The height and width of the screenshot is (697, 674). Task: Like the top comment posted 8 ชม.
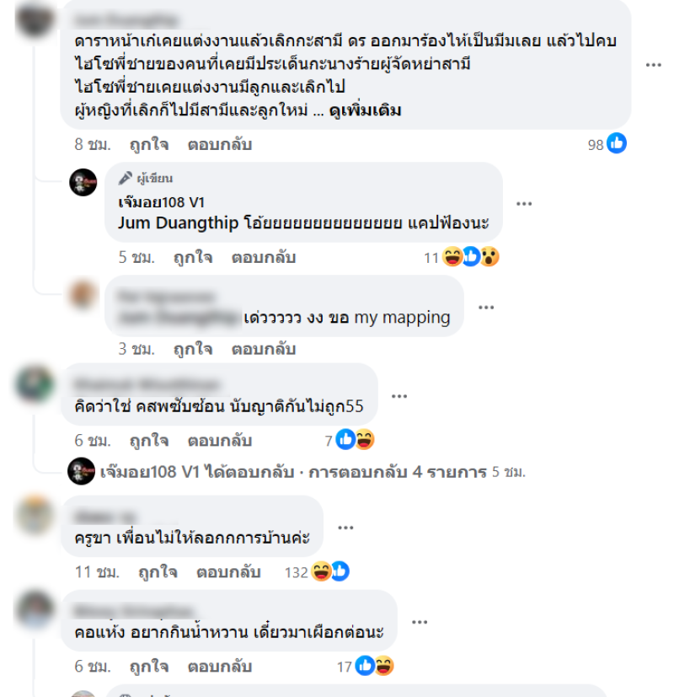(x=149, y=144)
